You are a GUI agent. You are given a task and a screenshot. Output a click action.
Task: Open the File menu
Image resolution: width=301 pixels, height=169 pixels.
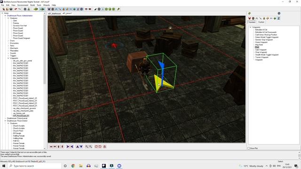click(x=2, y=5)
